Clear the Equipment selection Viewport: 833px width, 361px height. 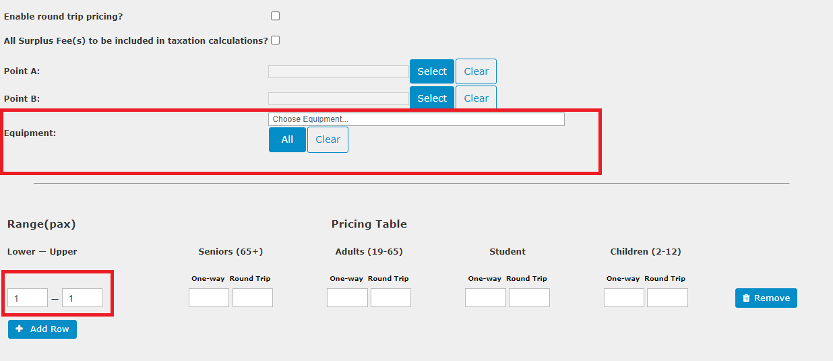point(328,139)
